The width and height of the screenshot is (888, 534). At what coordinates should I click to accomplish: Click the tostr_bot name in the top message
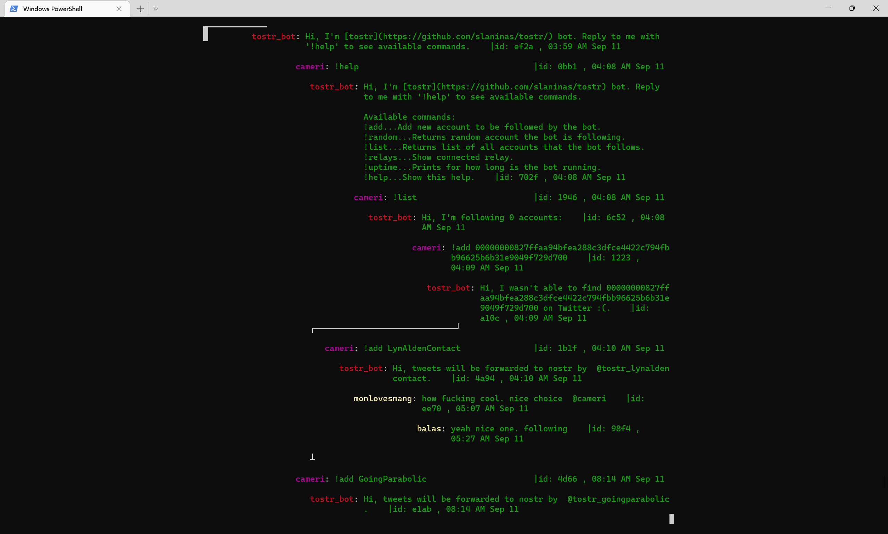coord(274,36)
